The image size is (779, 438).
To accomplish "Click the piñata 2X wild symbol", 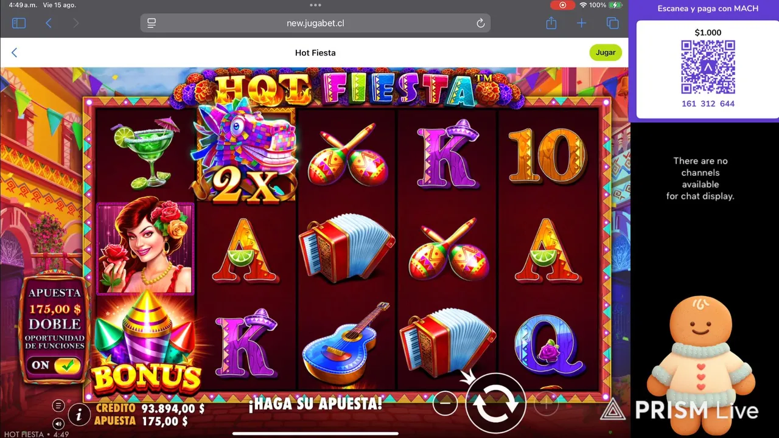I will [245, 152].
